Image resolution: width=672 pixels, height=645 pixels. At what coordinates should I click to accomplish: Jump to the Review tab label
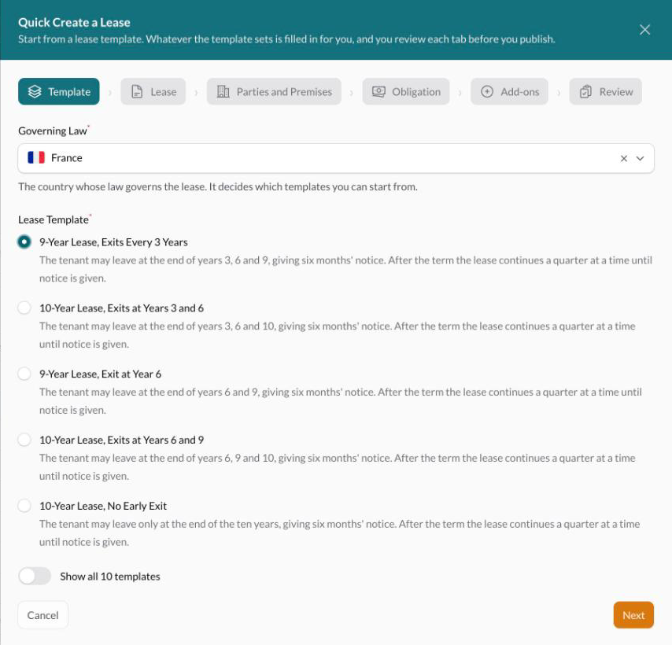pyautogui.click(x=616, y=92)
